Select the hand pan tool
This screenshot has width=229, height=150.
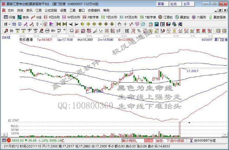tap(119, 24)
